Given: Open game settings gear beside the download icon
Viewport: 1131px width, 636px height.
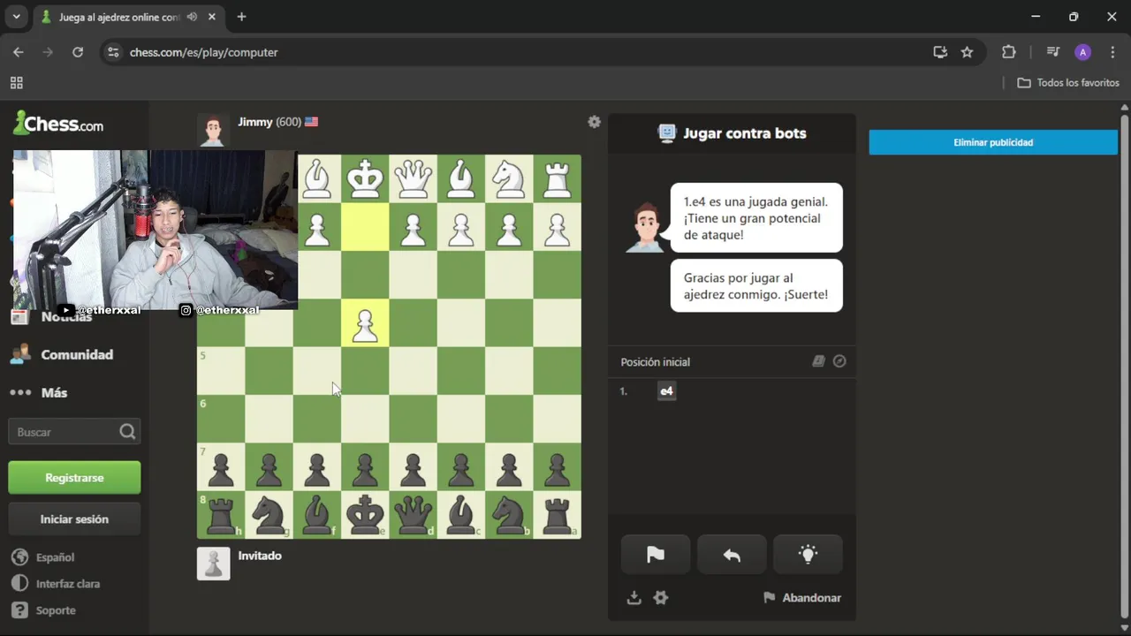Looking at the screenshot, I should click(661, 598).
